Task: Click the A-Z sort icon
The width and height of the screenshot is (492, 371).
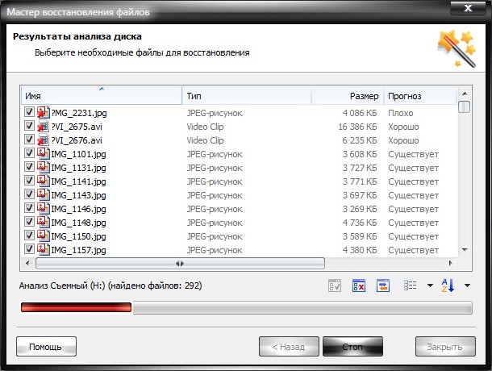Action: point(448,286)
